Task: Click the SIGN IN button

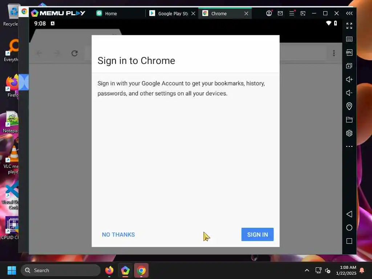Action: [258, 234]
